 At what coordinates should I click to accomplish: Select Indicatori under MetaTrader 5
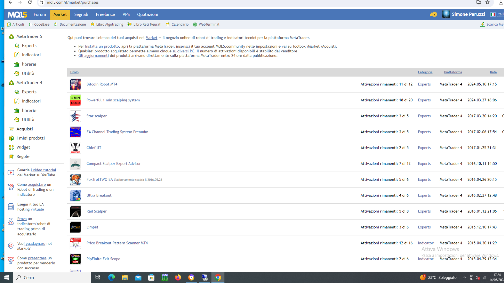tap(31, 55)
